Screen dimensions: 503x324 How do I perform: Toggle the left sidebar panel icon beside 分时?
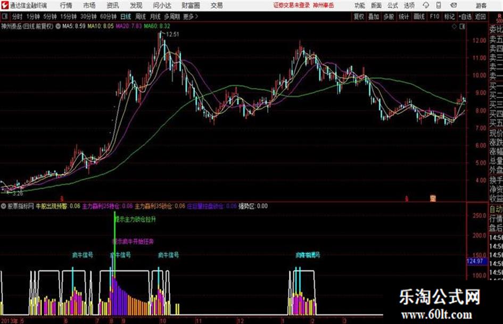point(4,16)
